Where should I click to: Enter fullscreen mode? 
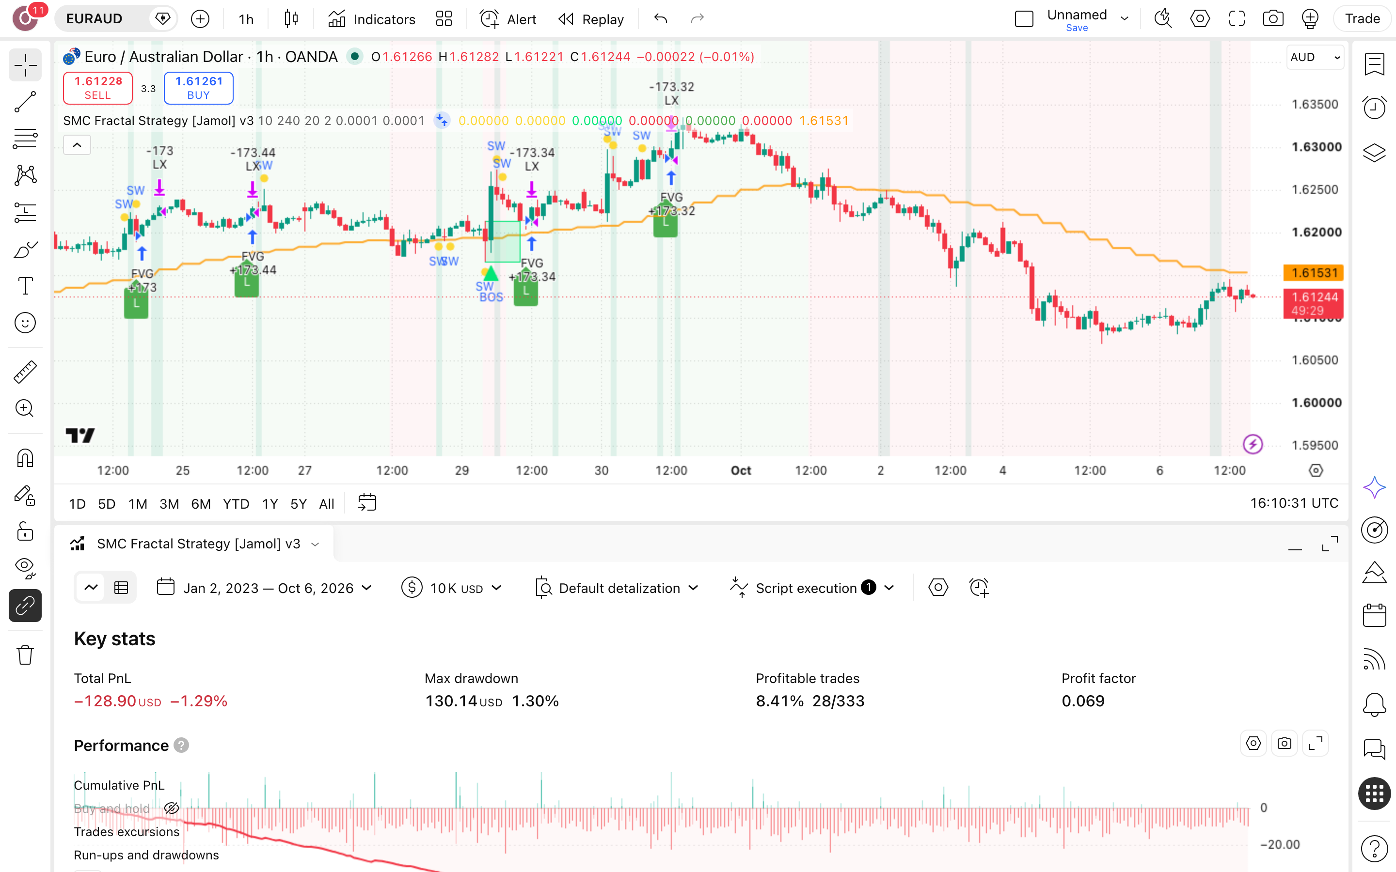(x=1236, y=19)
